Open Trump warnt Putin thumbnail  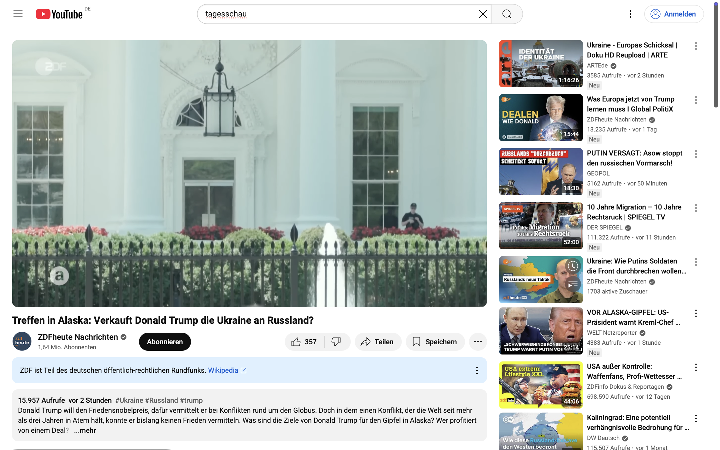[540, 331]
